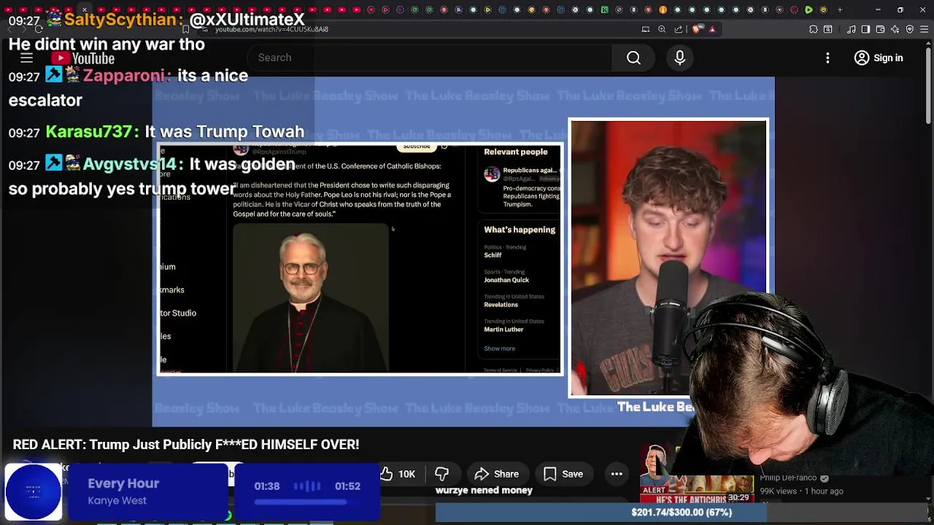Click Republicans against Trump avatar under Relevant people

pyautogui.click(x=492, y=174)
